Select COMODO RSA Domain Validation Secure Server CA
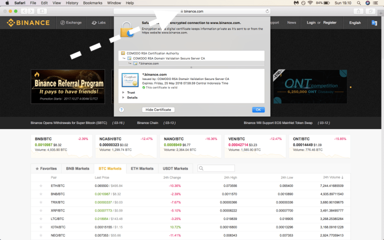Screen dimensions: 384x240 [x=191, y=58]
